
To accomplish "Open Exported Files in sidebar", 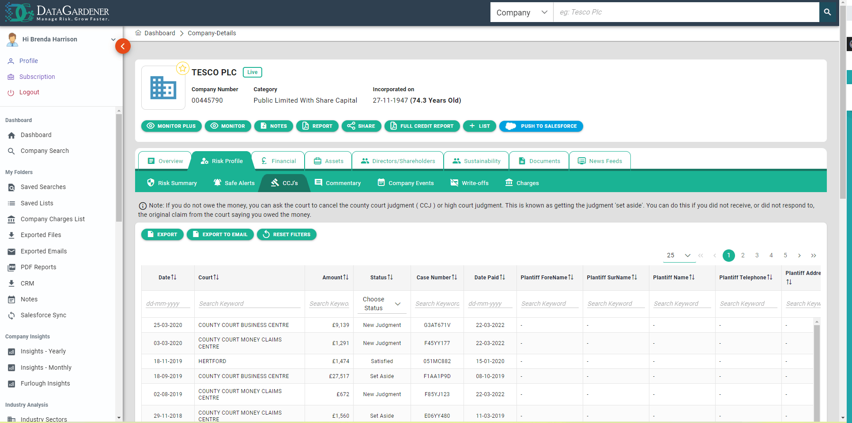I will [x=41, y=235].
